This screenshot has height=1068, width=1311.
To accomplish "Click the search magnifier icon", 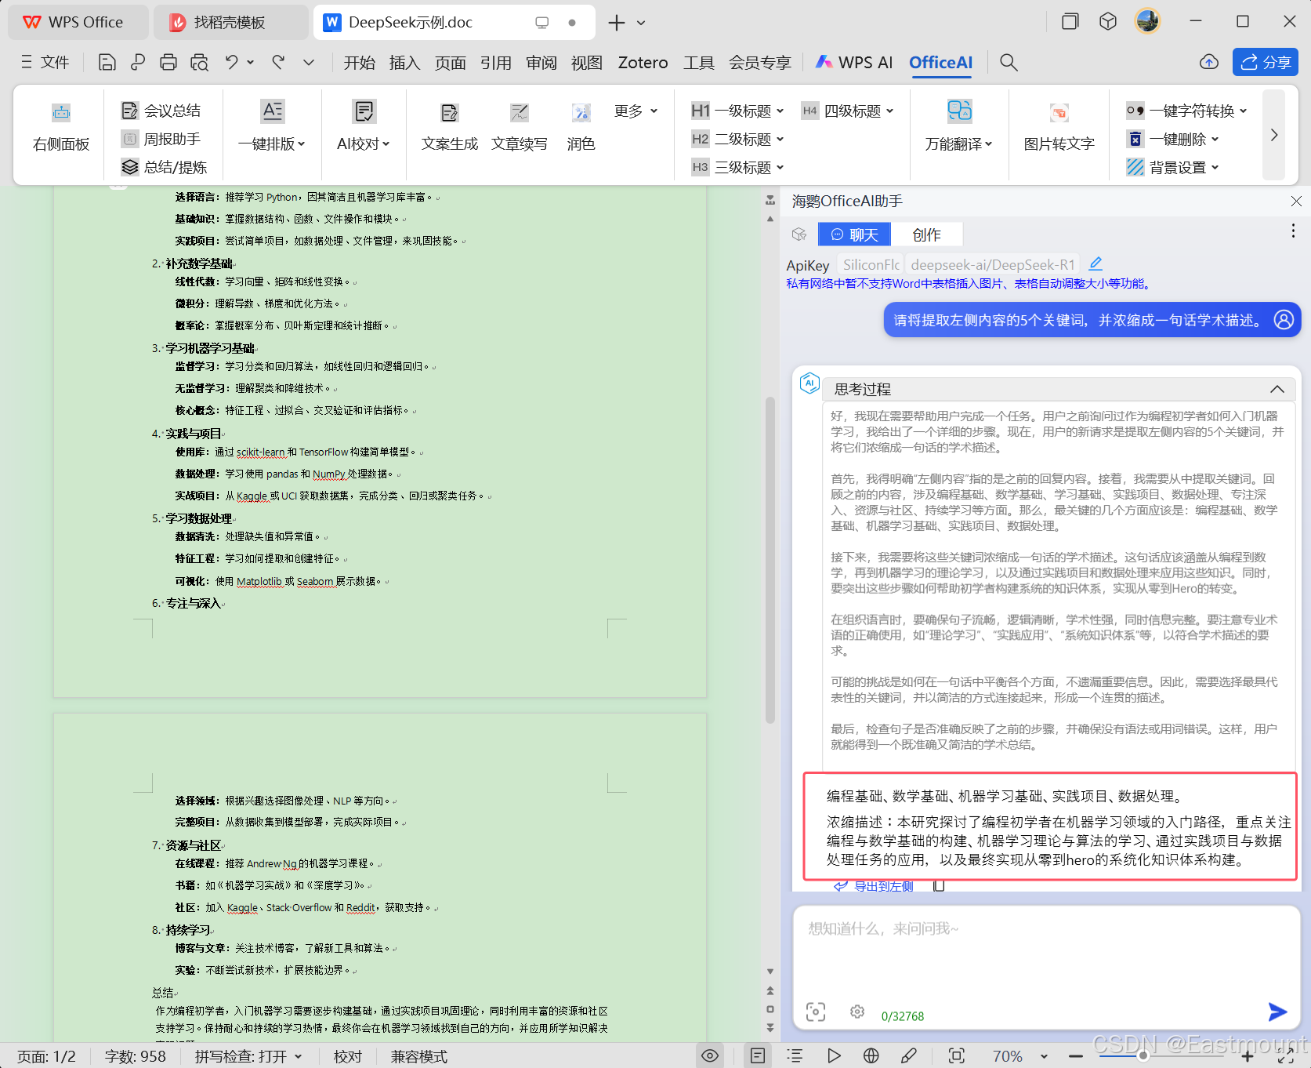I will [x=1009, y=63].
